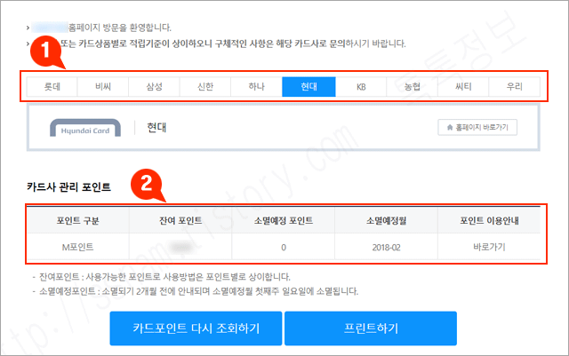Select the 롯데 card tab

[52, 87]
